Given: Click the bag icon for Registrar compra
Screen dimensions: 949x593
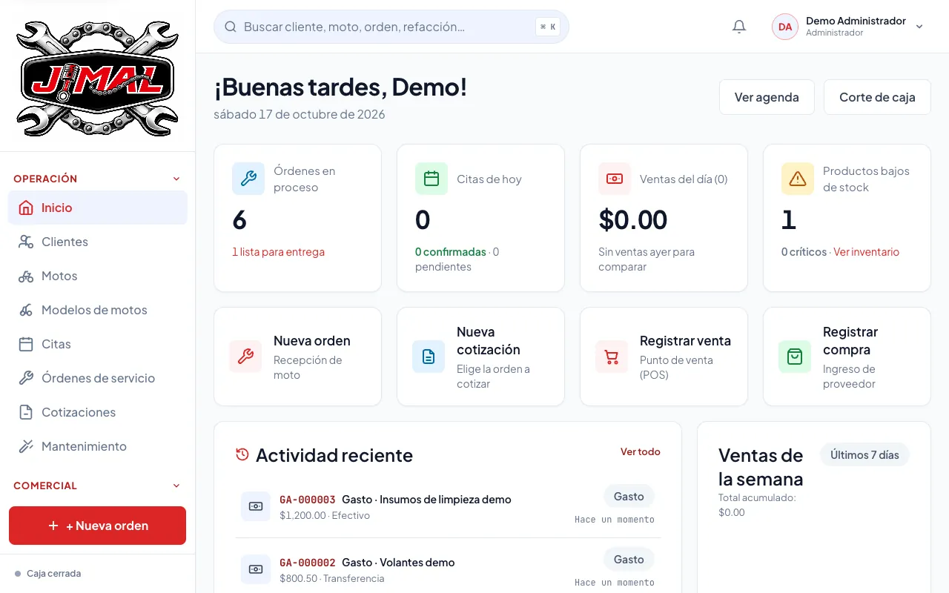Looking at the screenshot, I should (x=795, y=357).
